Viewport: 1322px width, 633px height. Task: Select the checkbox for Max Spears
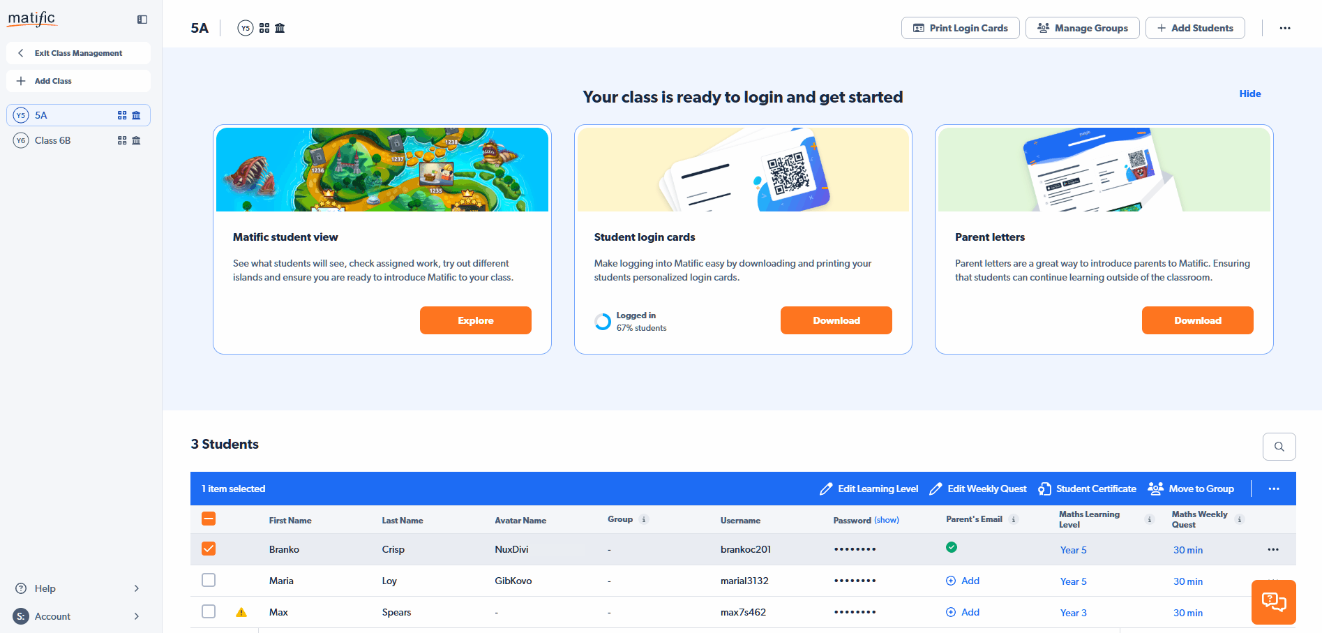(209, 611)
